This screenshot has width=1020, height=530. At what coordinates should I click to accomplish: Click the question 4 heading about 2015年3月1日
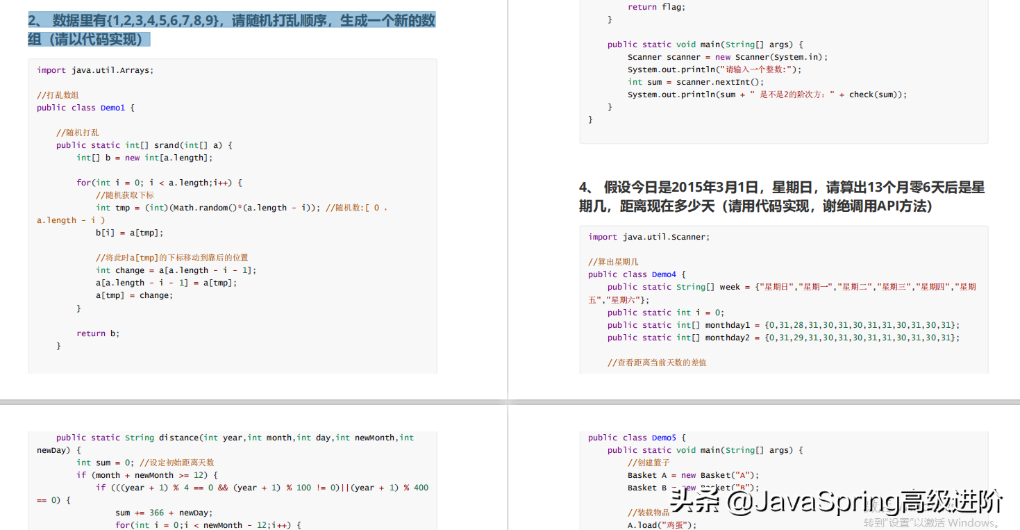point(782,197)
